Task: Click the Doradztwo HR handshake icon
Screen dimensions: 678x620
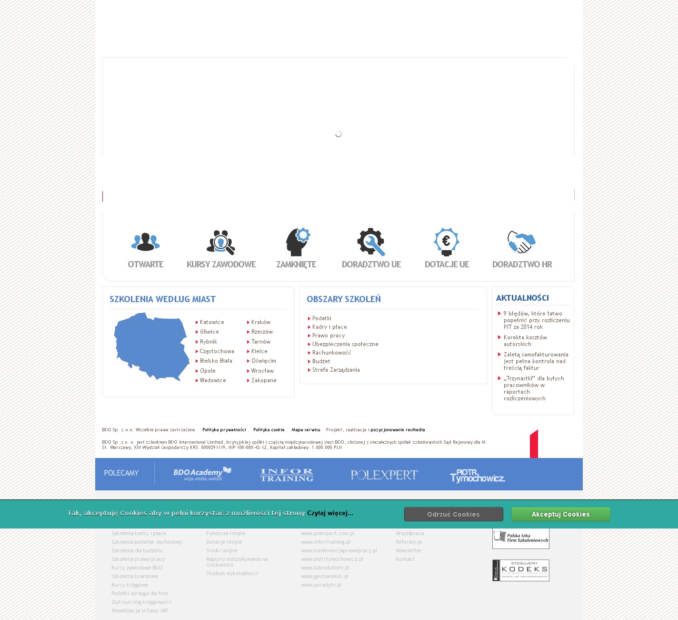Action: tap(521, 242)
